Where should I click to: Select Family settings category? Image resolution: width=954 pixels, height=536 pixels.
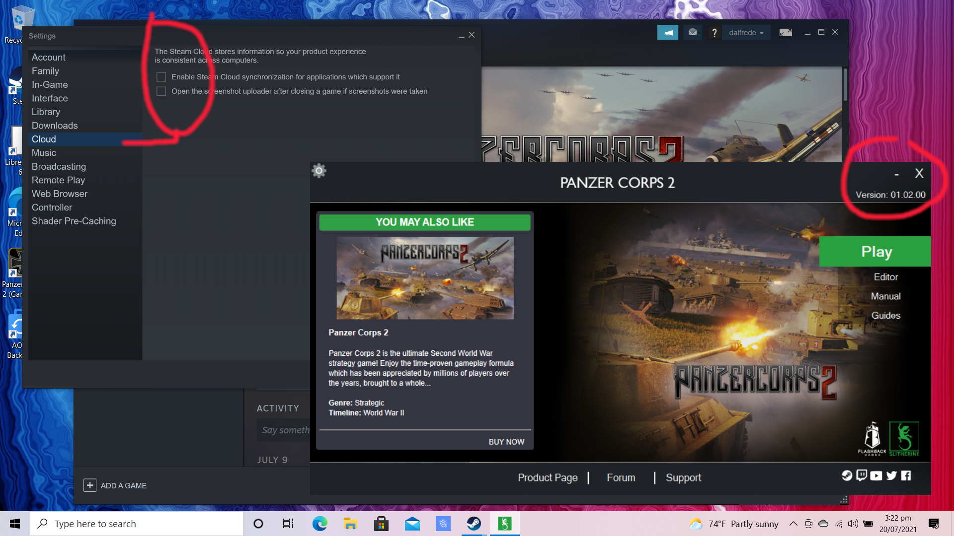tap(45, 71)
